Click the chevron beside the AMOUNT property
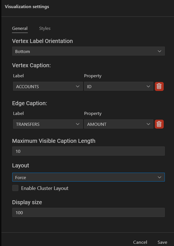 148,124
